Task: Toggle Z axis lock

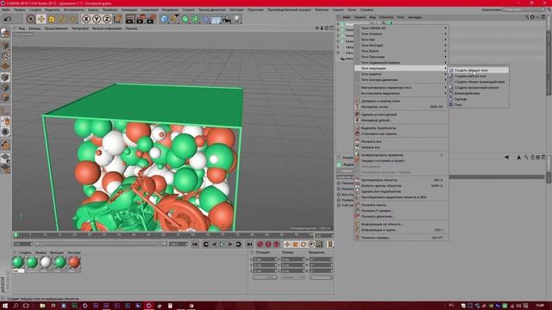Action: tap(107, 19)
